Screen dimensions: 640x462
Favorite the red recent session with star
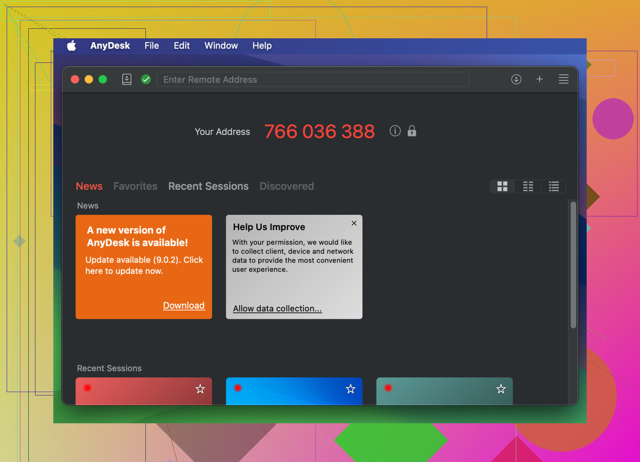point(200,389)
